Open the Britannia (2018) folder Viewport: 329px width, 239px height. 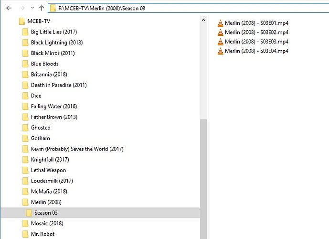coord(49,75)
